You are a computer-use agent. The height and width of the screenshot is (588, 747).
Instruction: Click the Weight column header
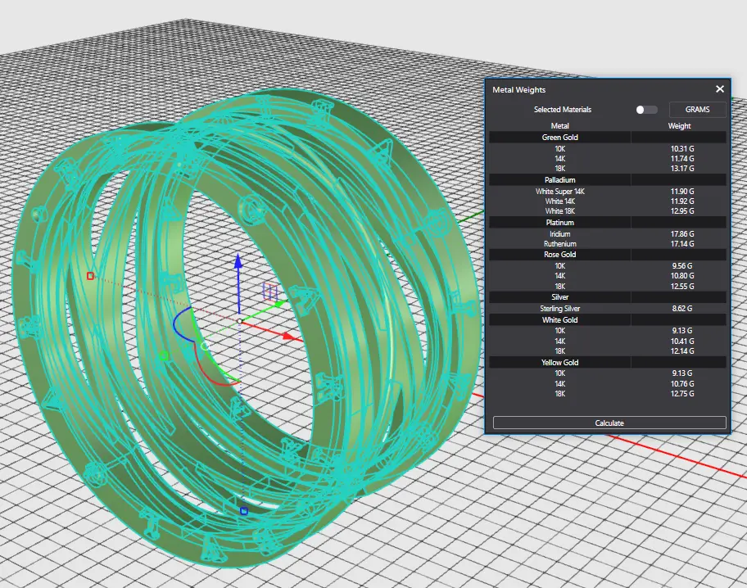click(679, 126)
